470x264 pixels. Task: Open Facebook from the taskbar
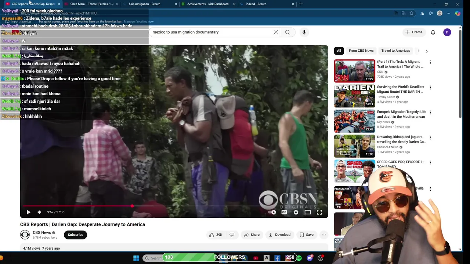pyautogui.click(x=277, y=258)
